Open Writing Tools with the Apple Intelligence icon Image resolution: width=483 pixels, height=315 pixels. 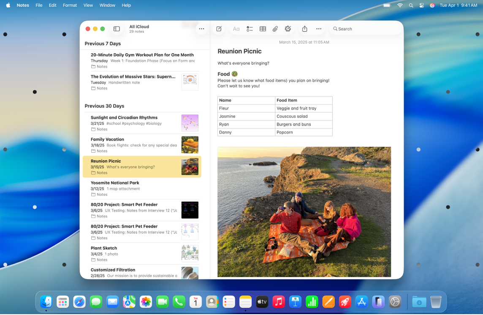[x=288, y=29]
